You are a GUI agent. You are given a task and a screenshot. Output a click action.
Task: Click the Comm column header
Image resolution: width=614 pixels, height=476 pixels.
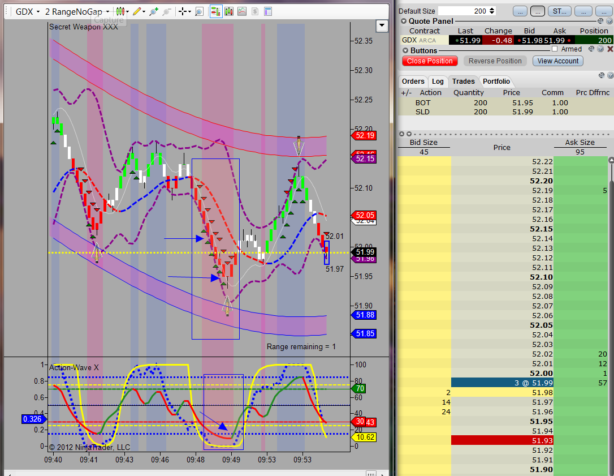point(552,92)
